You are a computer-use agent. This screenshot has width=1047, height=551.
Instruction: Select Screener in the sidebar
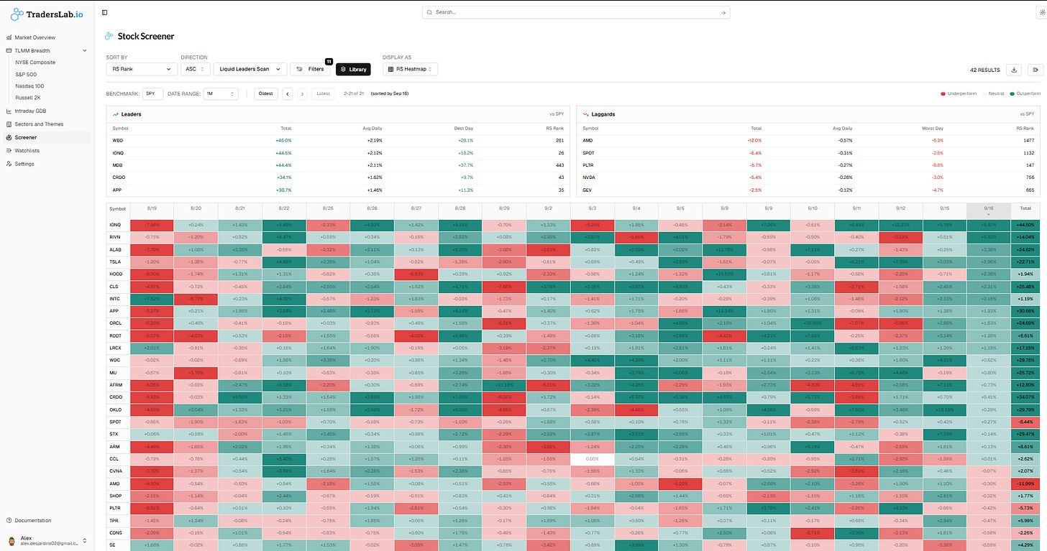pyautogui.click(x=45, y=137)
